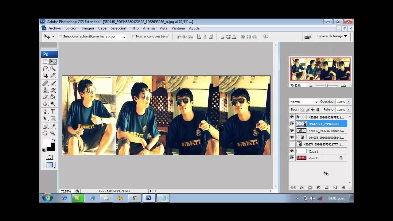The width and height of the screenshot is (393, 221).
Task: Reset default foreground and background colors
Action: 44,150
